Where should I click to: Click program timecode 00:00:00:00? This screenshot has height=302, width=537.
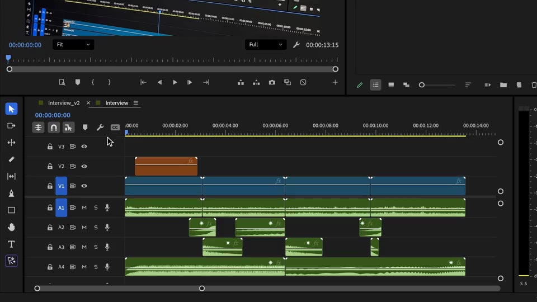(x=25, y=45)
